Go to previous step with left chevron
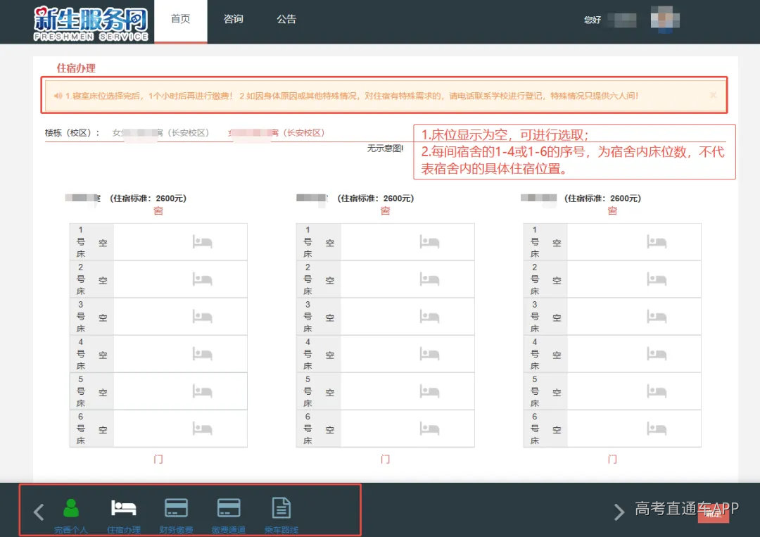 (39, 512)
